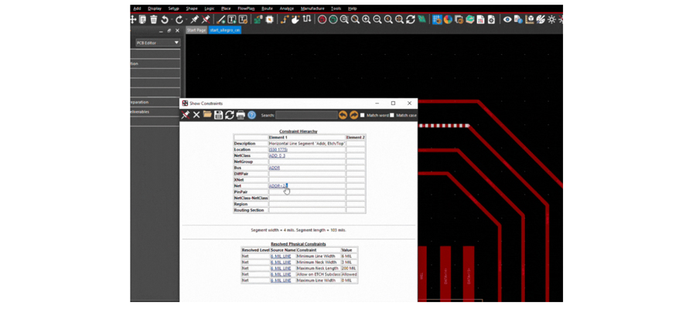The width and height of the screenshot is (696, 309).
Task: Open the Route menu
Action: tap(267, 8)
